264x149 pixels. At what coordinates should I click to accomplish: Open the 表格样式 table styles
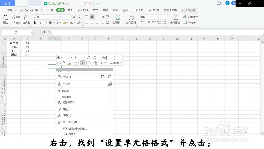tap(191, 17)
